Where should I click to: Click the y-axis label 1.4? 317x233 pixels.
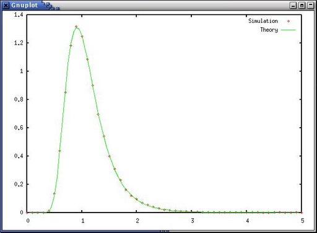(x=19, y=15)
